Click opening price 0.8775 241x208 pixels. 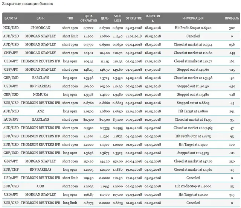click(88, 203)
